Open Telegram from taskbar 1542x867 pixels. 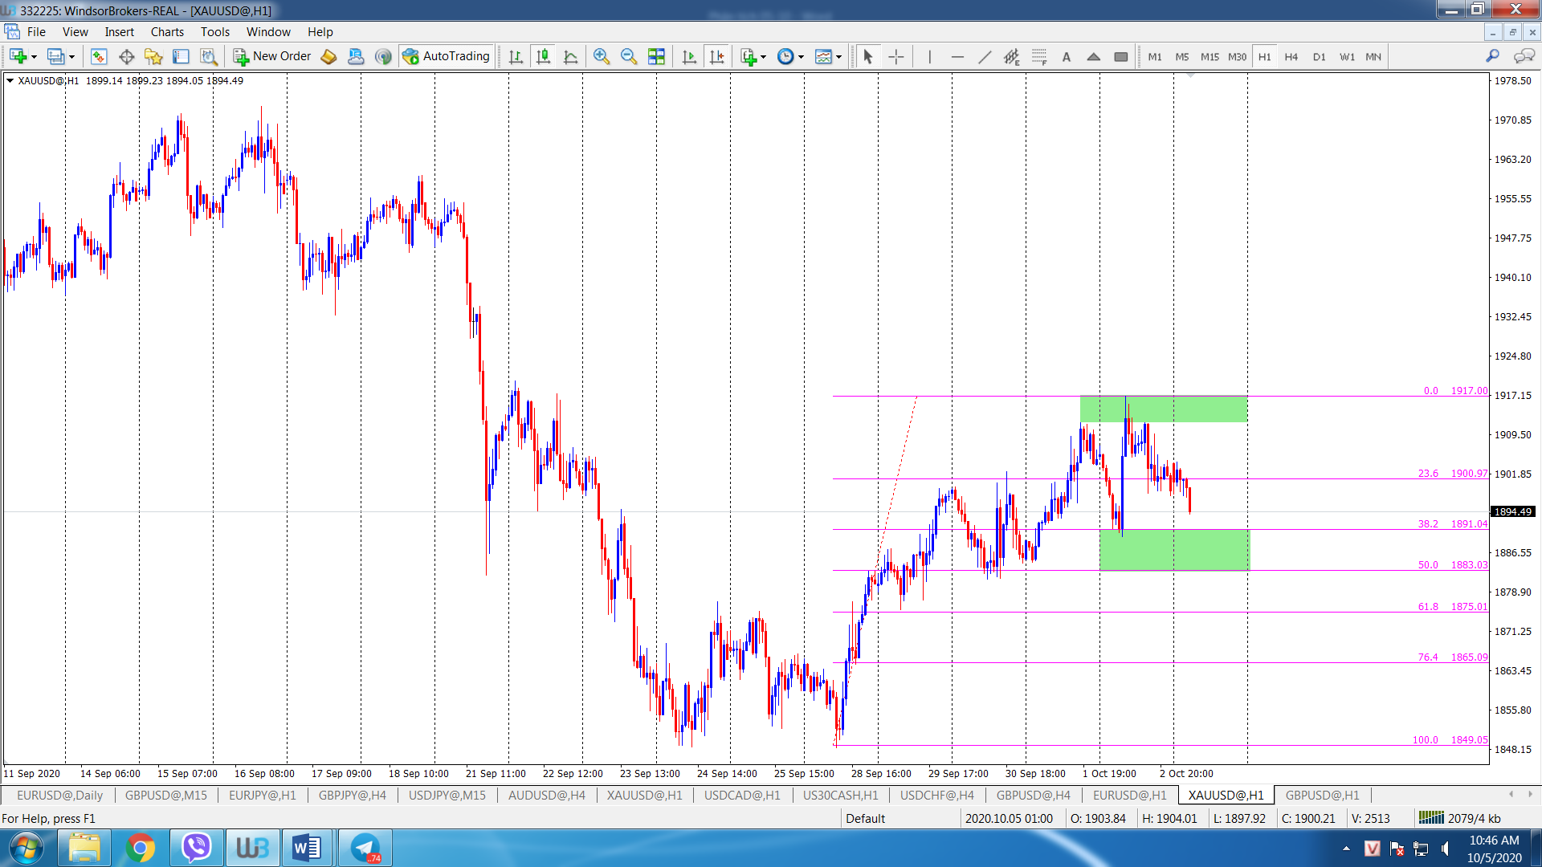365,848
